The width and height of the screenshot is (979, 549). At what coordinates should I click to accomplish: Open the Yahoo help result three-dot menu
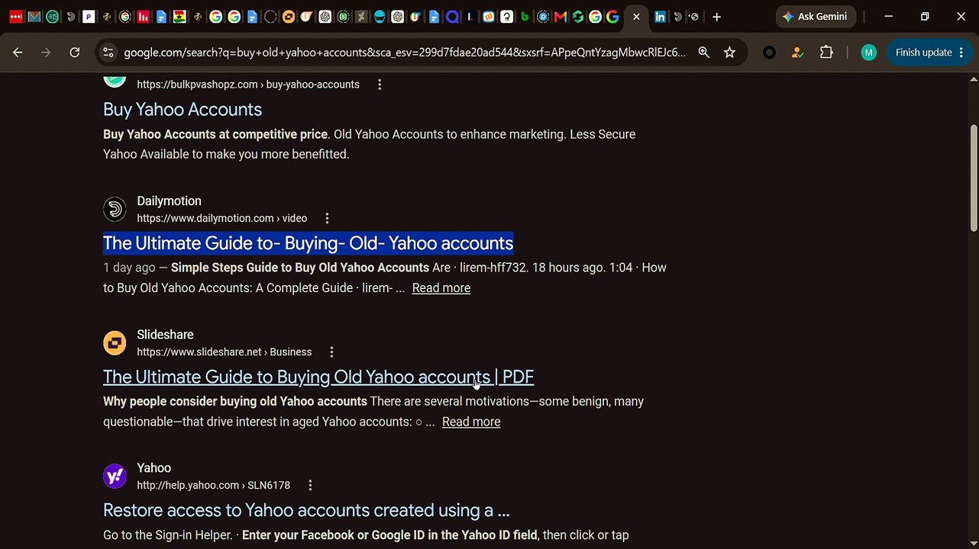click(x=310, y=486)
